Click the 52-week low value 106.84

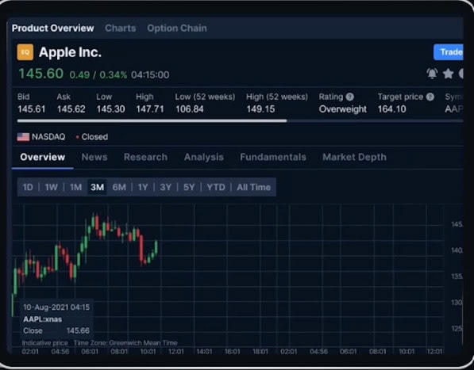pos(190,109)
